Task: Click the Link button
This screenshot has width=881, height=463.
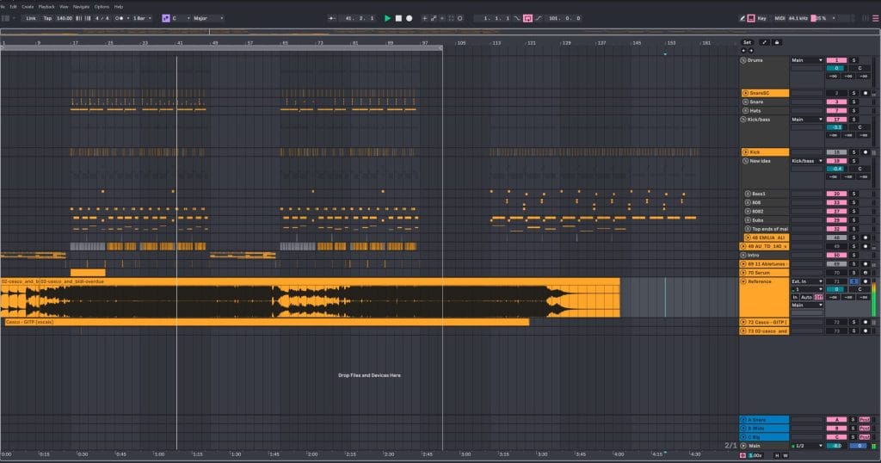Action: (31, 17)
